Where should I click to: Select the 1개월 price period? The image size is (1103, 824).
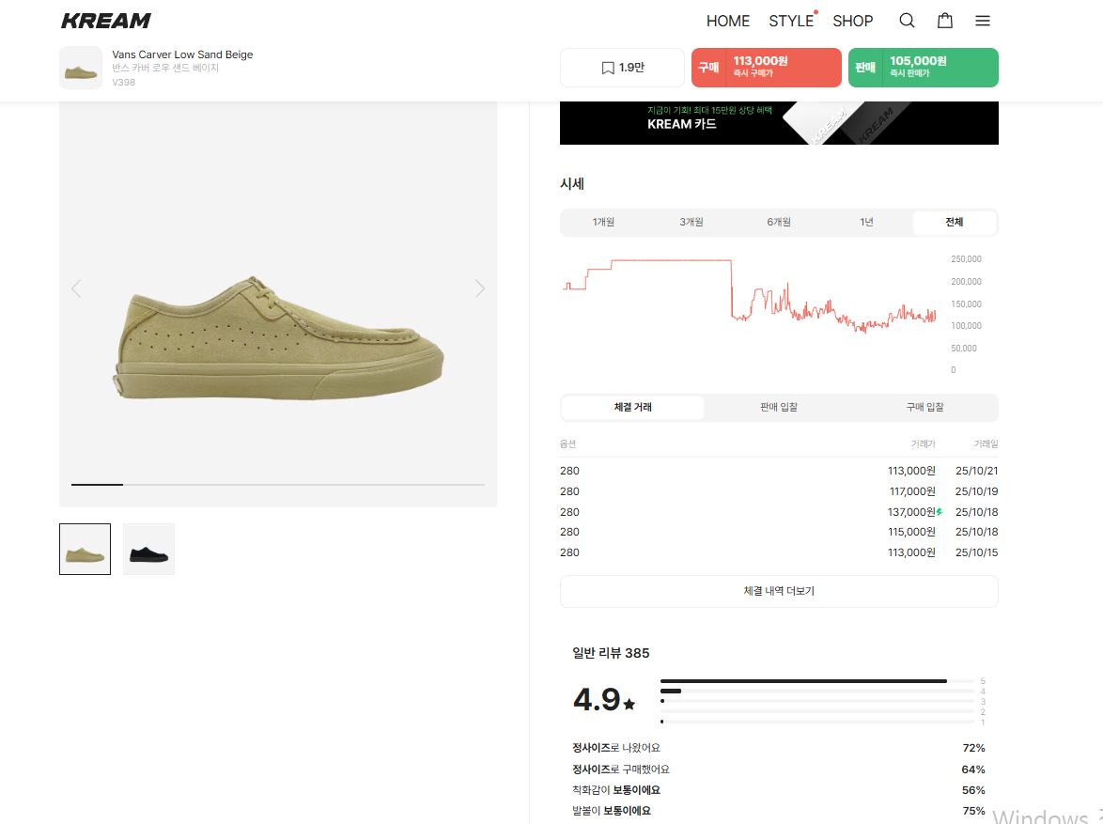[603, 223]
